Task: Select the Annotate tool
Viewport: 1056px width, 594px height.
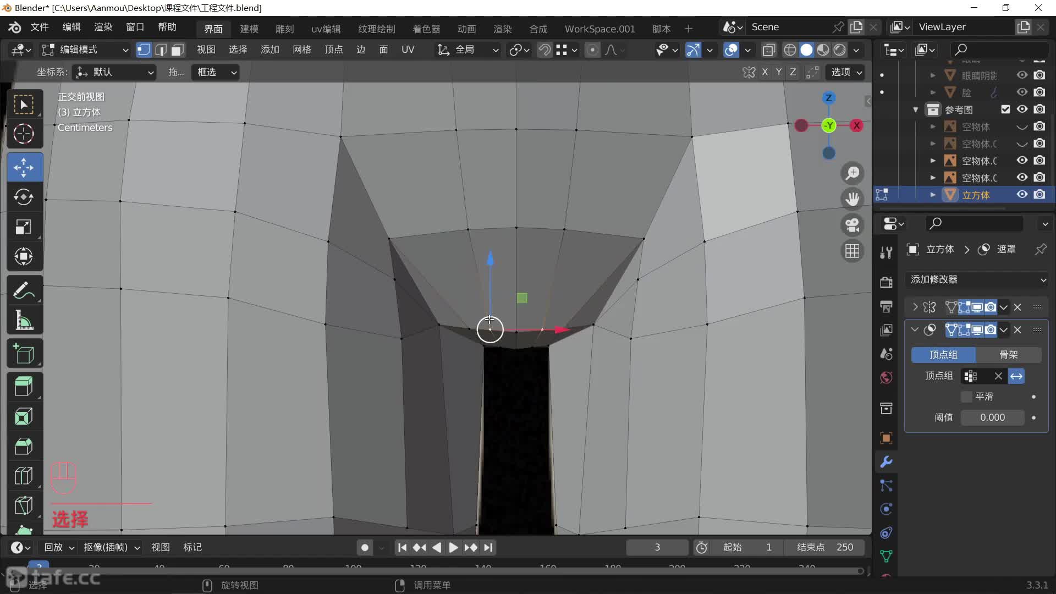Action: click(x=24, y=290)
